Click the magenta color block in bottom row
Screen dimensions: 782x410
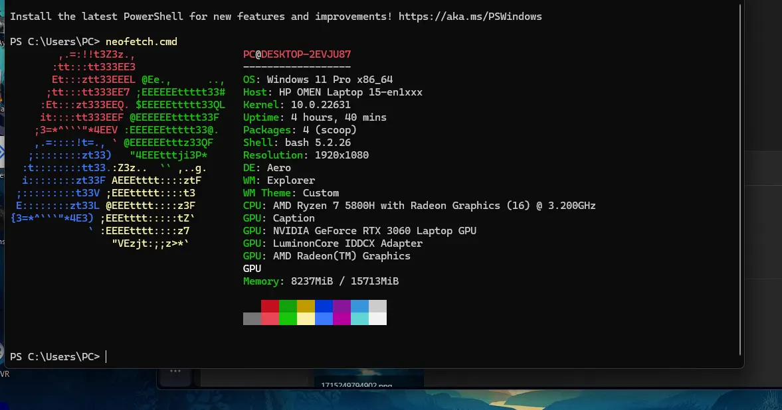coord(342,319)
